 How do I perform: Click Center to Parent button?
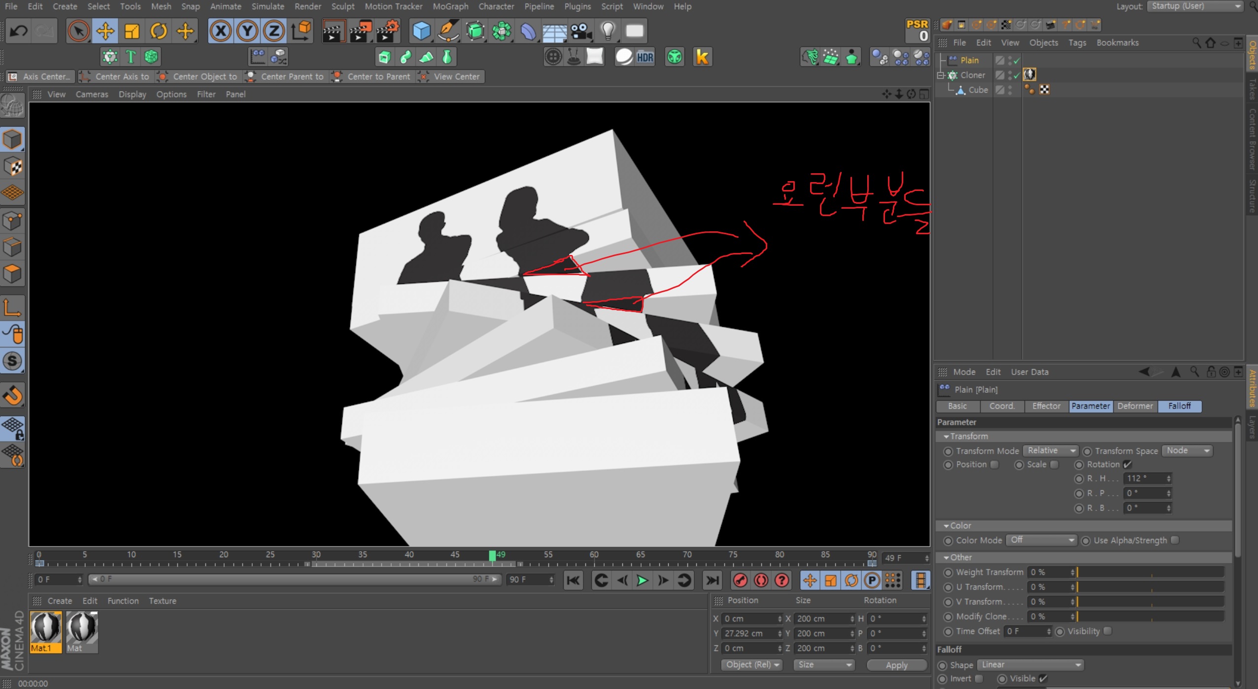click(372, 76)
